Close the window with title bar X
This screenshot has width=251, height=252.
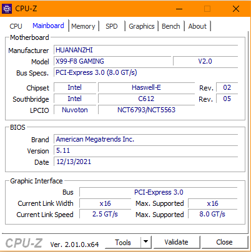click(236, 9)
